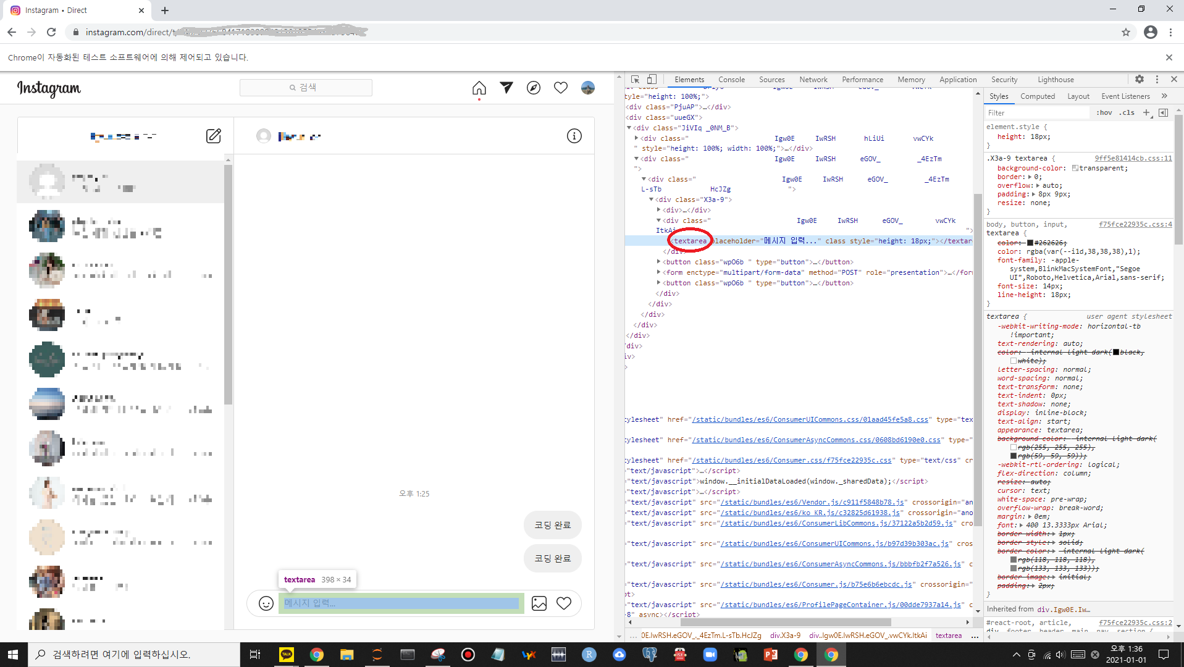This screenshot has width=1184, height=667.
Task: Open activity heart icon in header
Action: click(561, 88)
